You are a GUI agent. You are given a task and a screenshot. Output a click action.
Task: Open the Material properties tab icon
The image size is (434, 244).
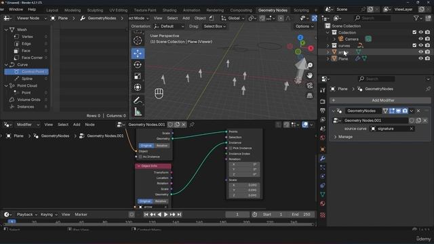point(323,203)
